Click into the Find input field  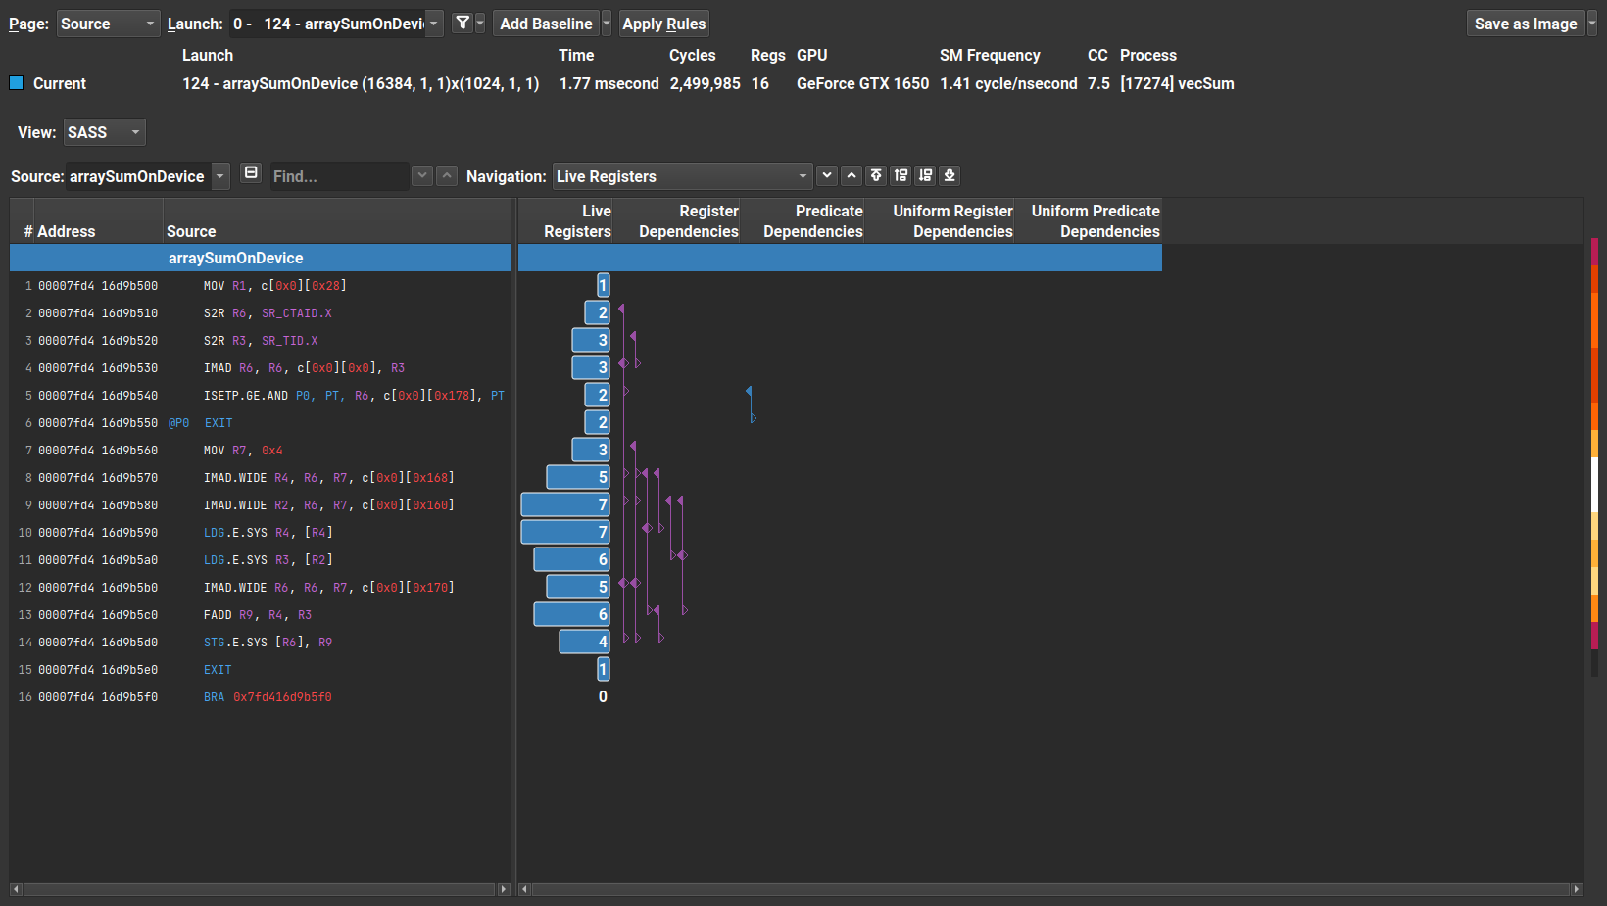[339, 176]
